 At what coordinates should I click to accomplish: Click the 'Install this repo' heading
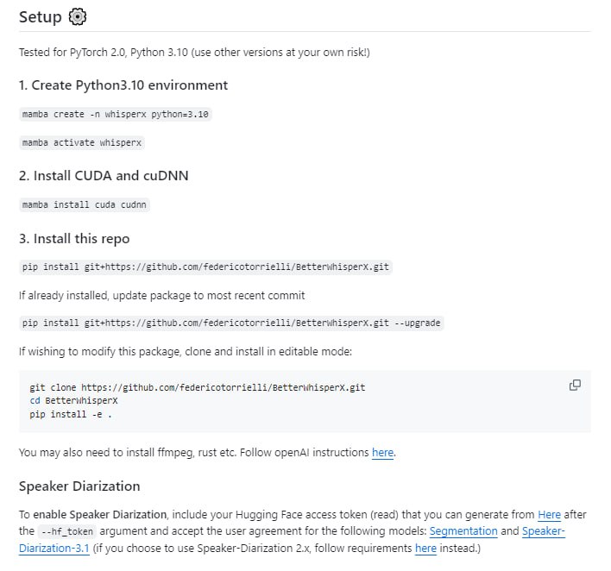(x=74, y=238)
